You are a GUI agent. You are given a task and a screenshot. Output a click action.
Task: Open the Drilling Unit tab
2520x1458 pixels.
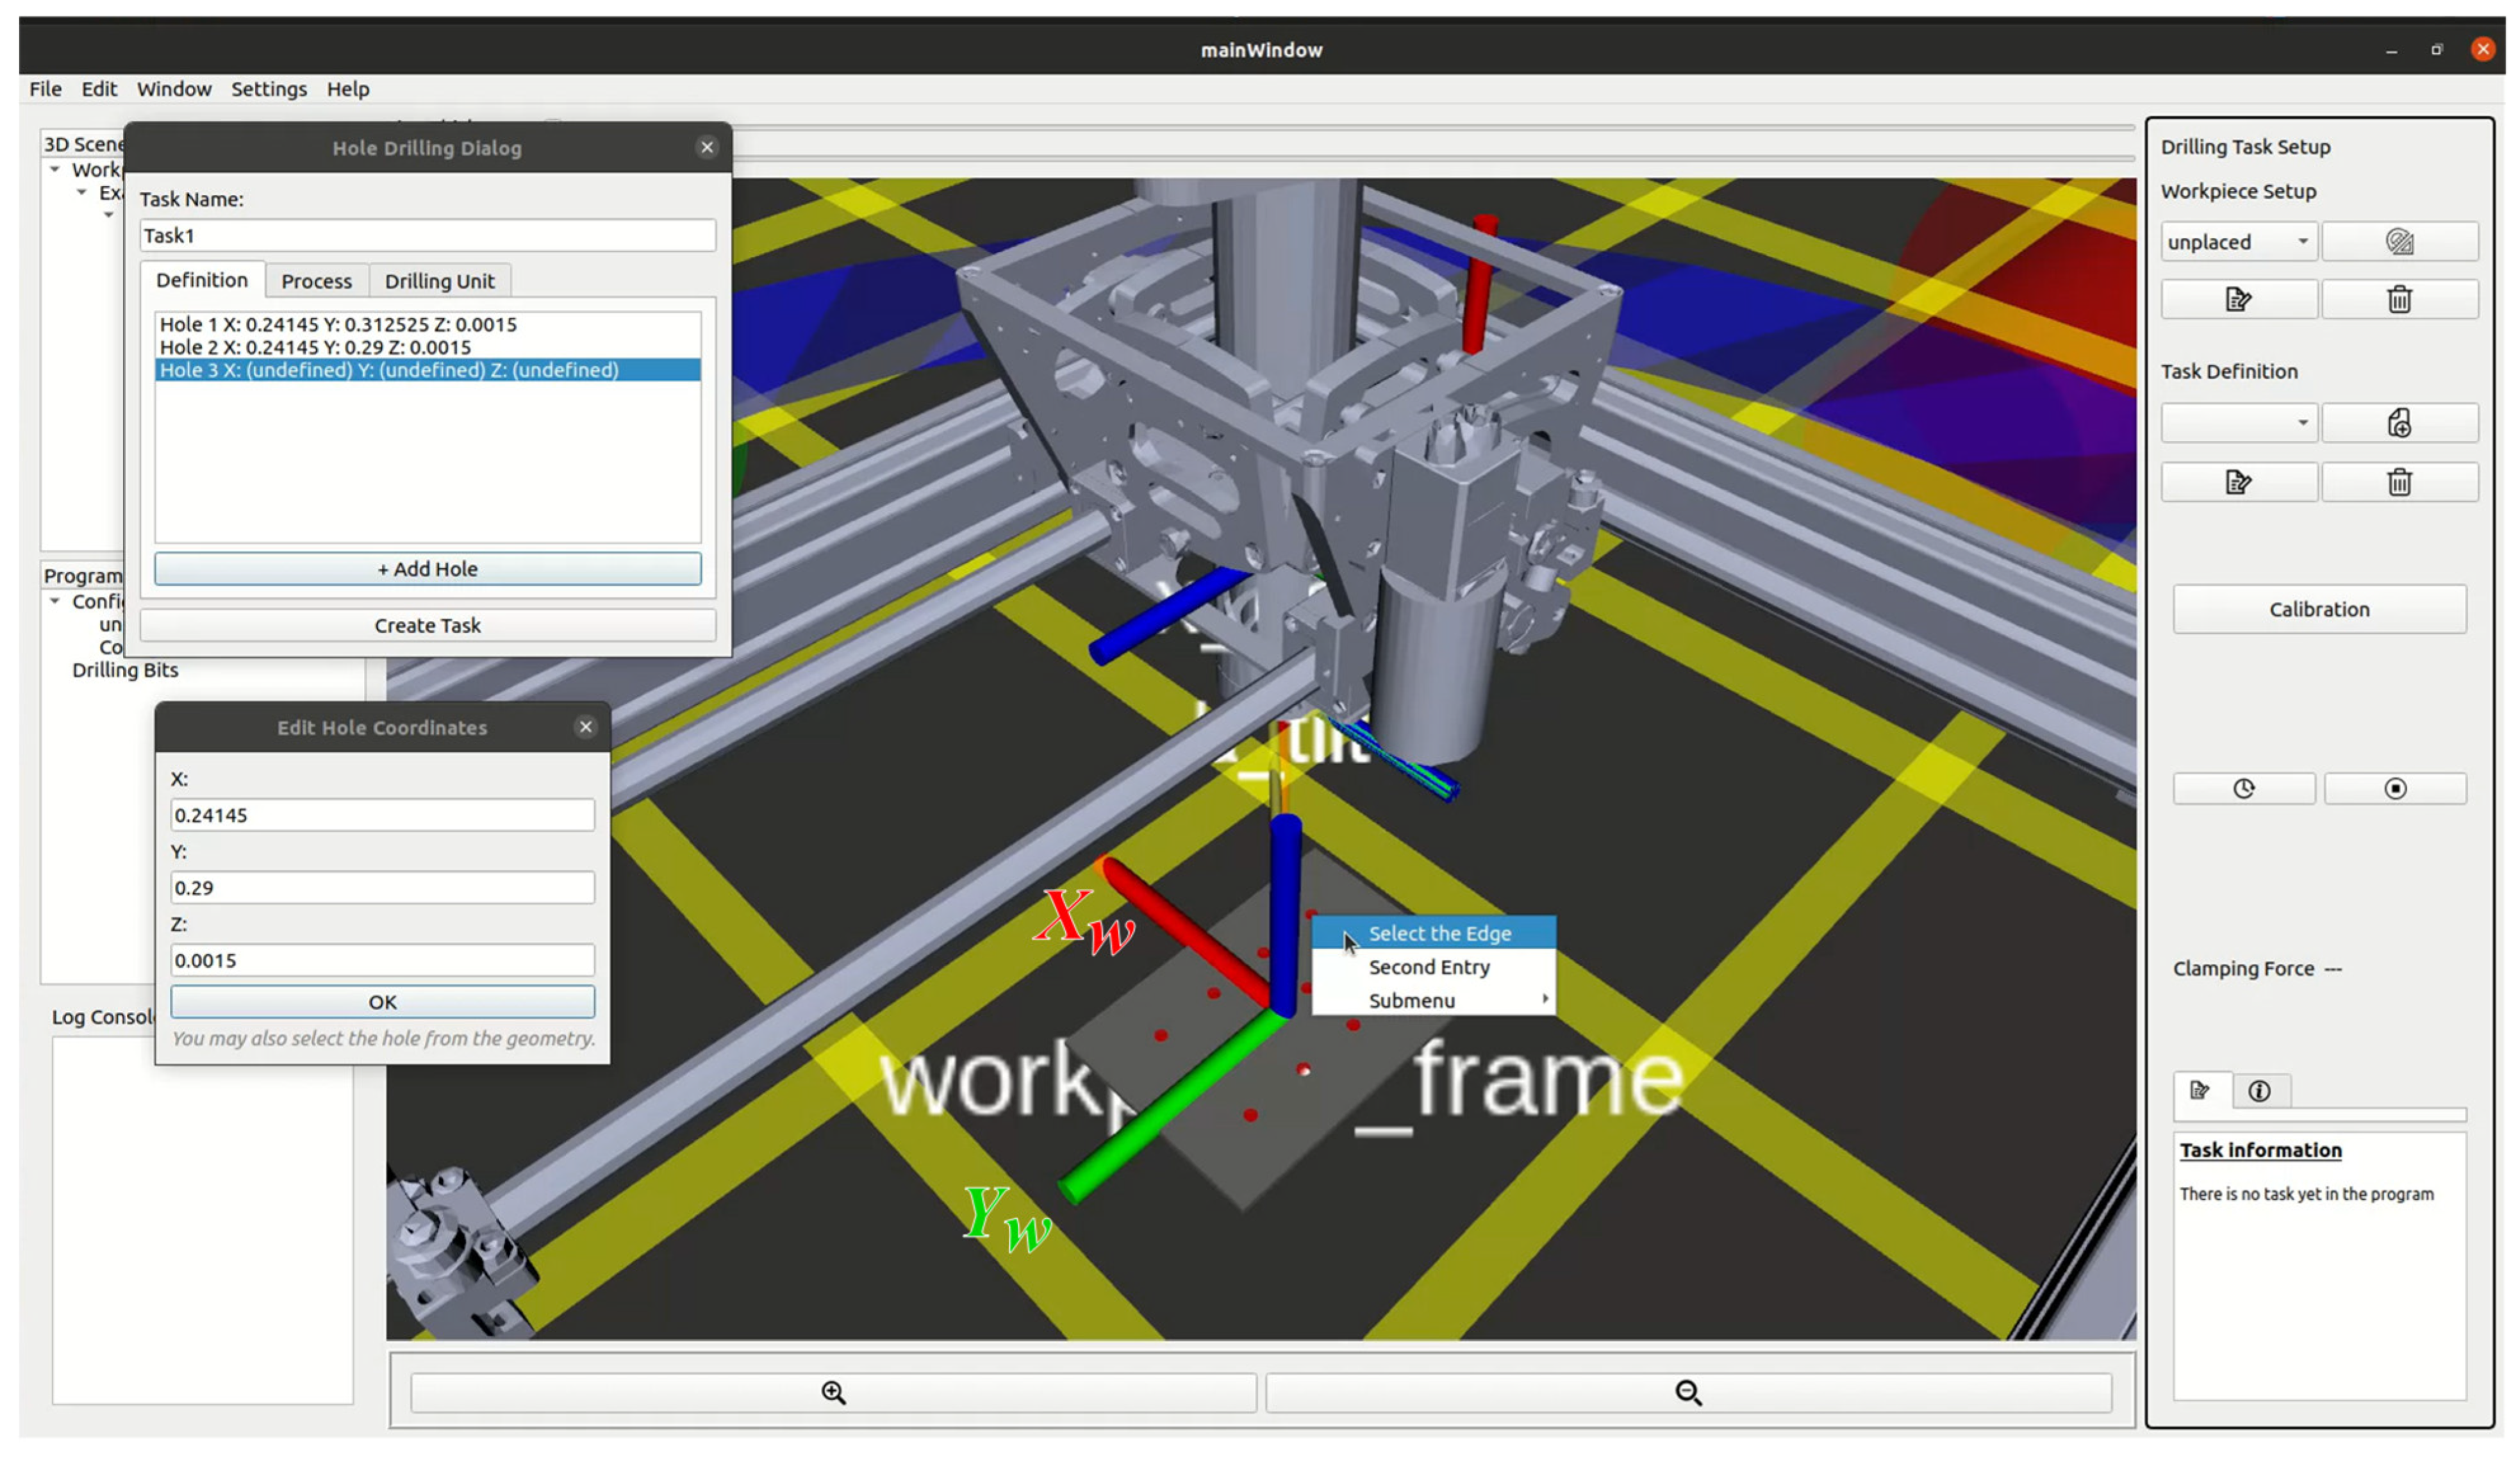(x=439, y=281)
